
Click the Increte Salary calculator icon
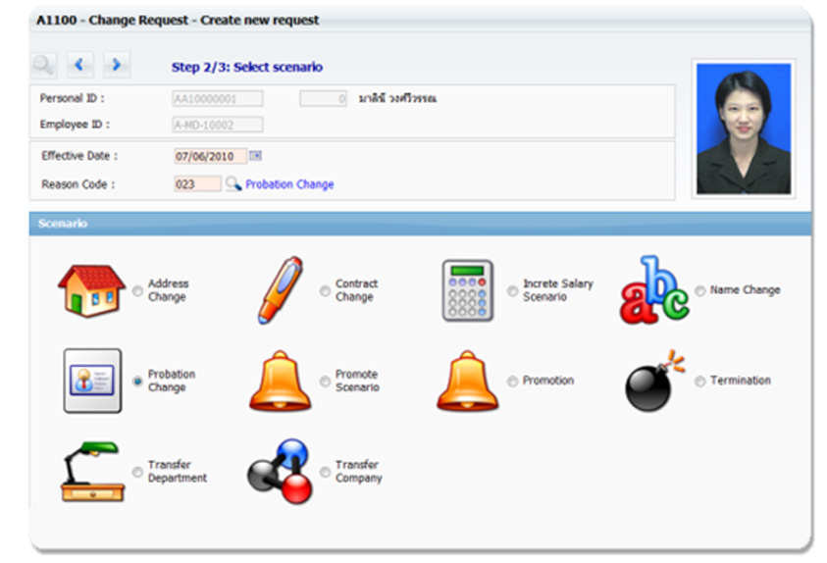click(x=467, y=290)
